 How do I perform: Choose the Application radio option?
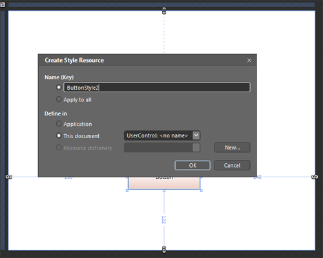coord(59,124)
